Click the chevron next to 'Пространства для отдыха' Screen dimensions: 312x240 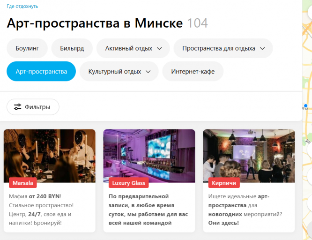coord(262,48)
